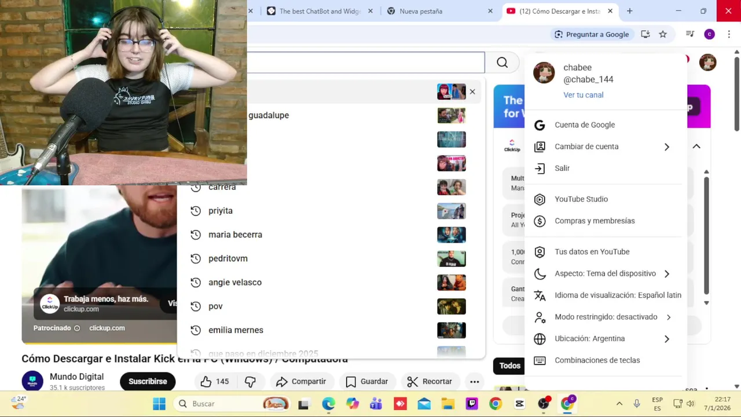Click the YouTube Studio hexagon icon
741x417 pixels.
point(540,199)
